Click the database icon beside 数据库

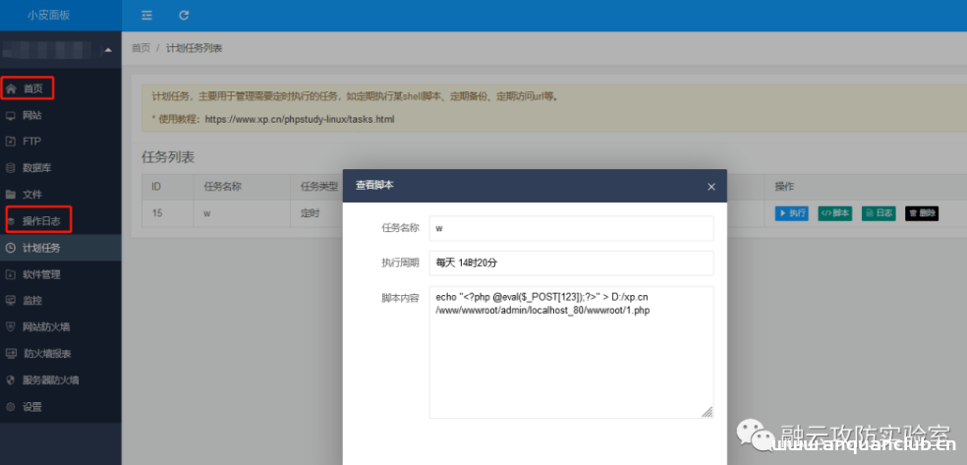click(11, 168)
